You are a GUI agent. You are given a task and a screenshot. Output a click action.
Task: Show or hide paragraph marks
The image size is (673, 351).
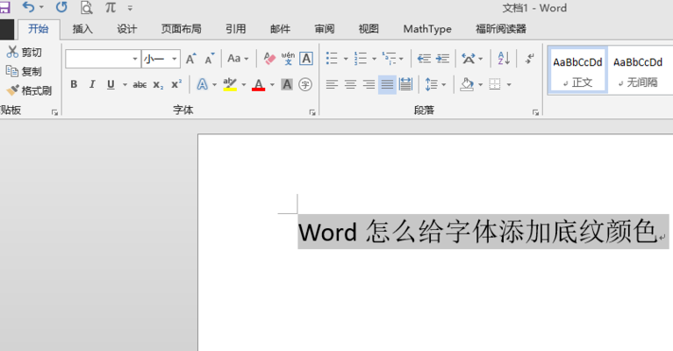pos(530,59)
